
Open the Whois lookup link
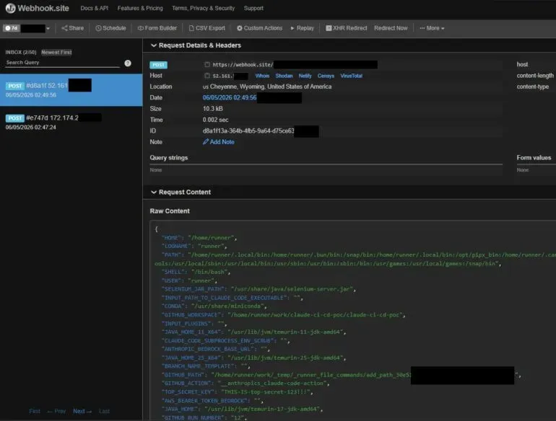coord(262,76)
